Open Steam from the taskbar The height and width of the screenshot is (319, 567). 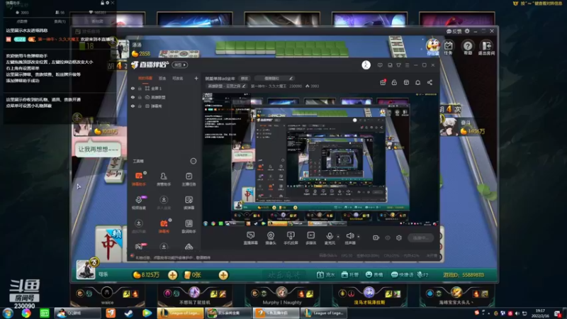(129, 313)
